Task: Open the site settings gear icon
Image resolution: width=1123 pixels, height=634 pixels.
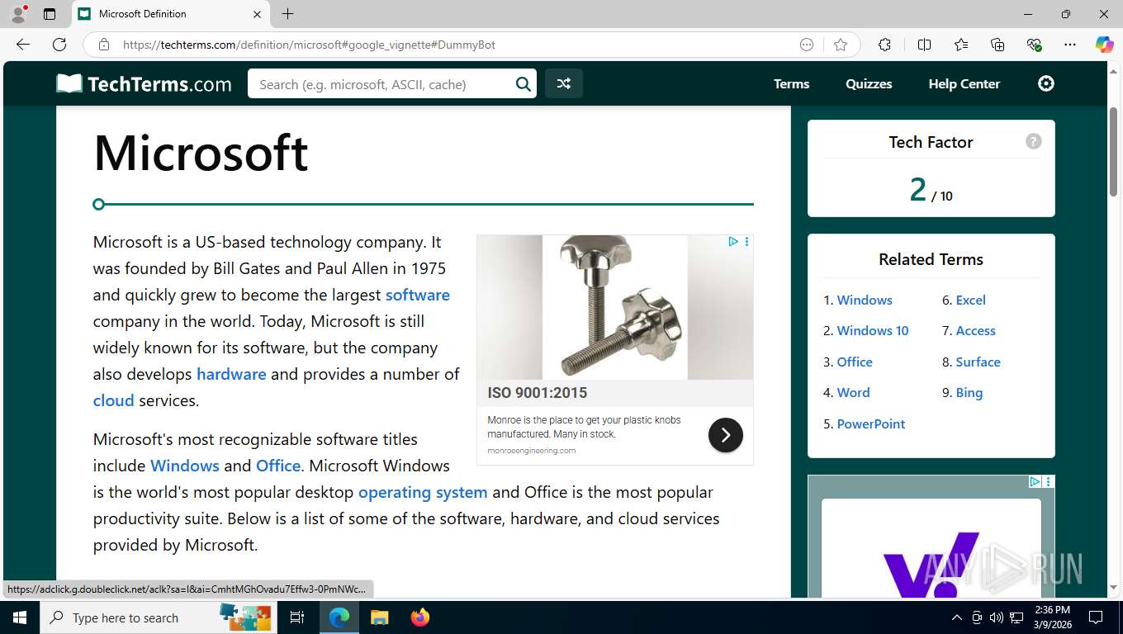Action: 1046,83
